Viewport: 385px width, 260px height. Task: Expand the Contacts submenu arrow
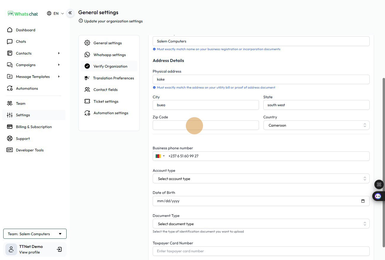point(59,53)
